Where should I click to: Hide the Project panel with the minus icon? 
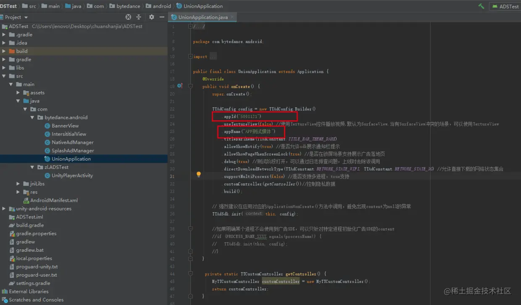[x=162, y=17]
